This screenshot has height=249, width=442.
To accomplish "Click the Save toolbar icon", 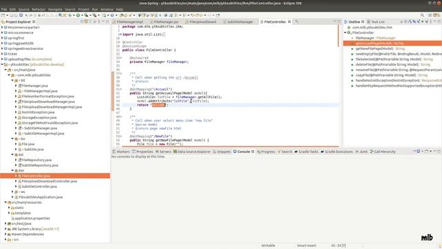I will [11, 15].
